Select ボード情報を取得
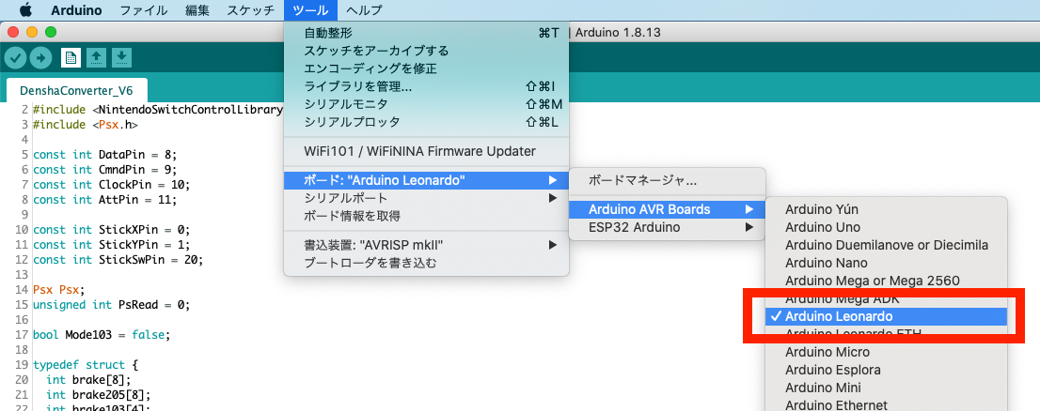Viewport: 1040px width, 411px height. pyautogui.click(x=426, y=216)
